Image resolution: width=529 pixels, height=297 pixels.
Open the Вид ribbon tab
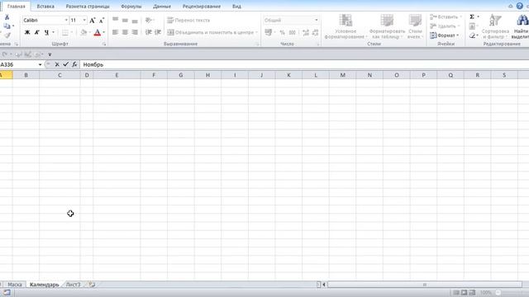tap(237, 7)
